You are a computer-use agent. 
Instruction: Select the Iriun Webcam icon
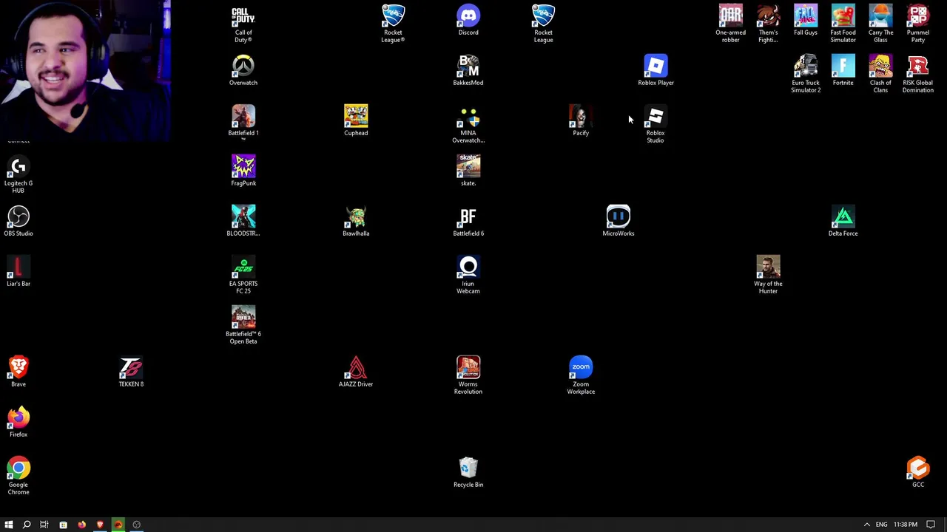(468, 275)
